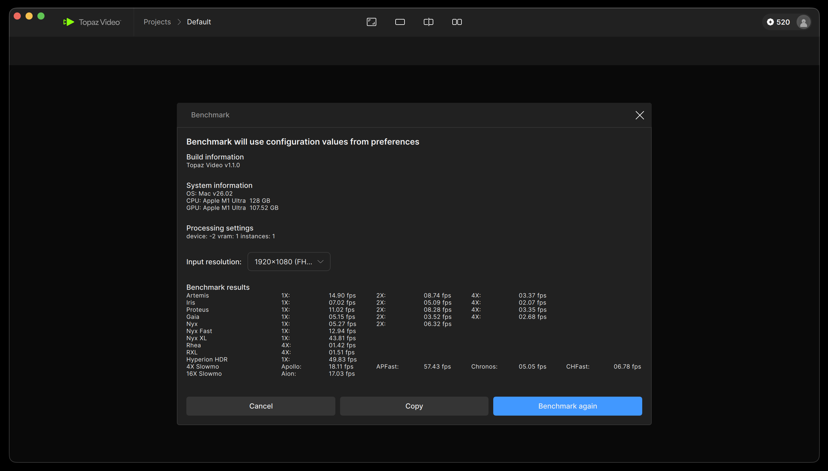This screenshot has height=471, width=828.
Task: Click the green macOS fullscreen button
Action: coord(41,16)
